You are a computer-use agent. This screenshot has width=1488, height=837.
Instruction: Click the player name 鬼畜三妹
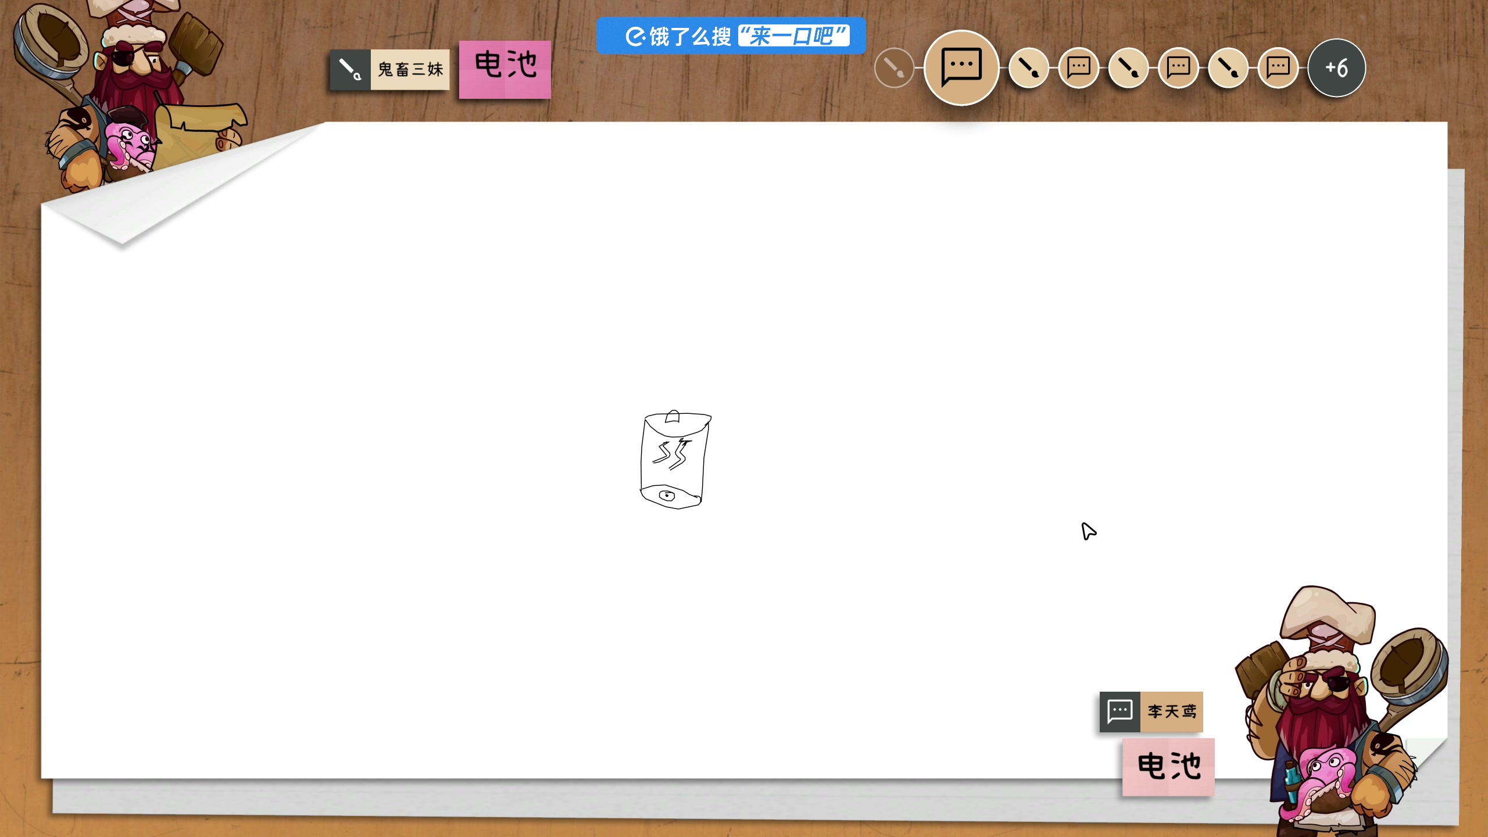[x=410, y=70]
